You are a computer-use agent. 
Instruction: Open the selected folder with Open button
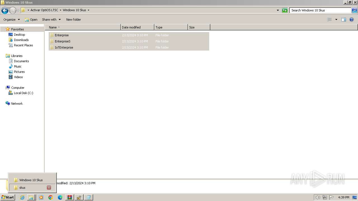(31, 20)
